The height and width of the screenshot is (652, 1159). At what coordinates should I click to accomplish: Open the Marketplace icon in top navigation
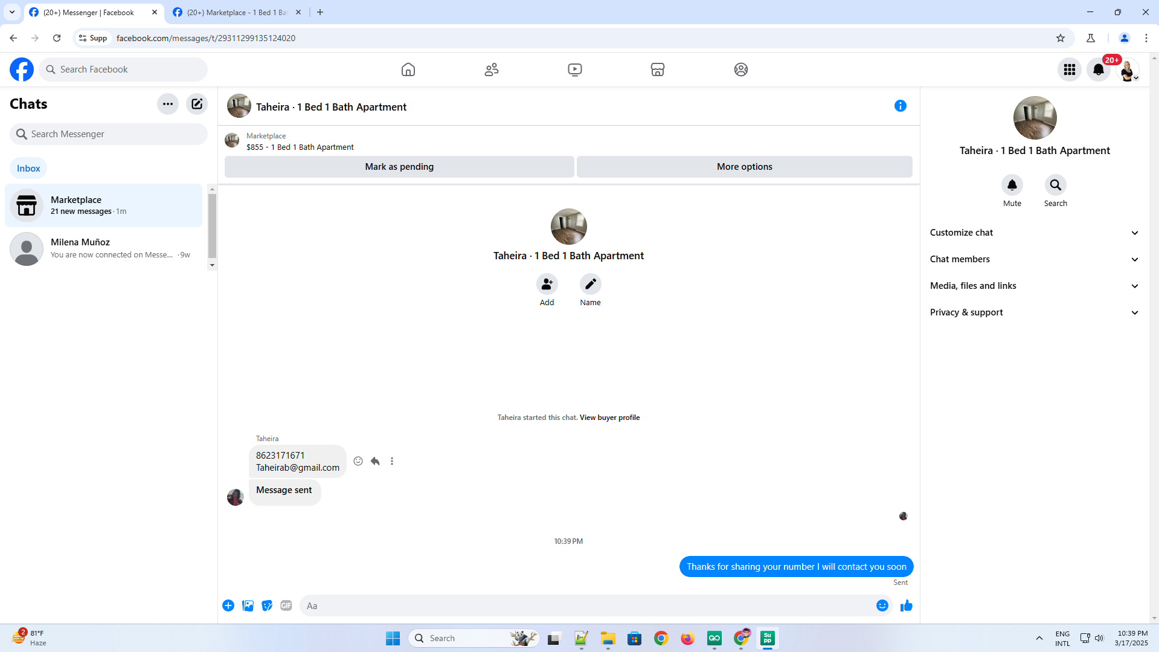(x=658, y=69)
